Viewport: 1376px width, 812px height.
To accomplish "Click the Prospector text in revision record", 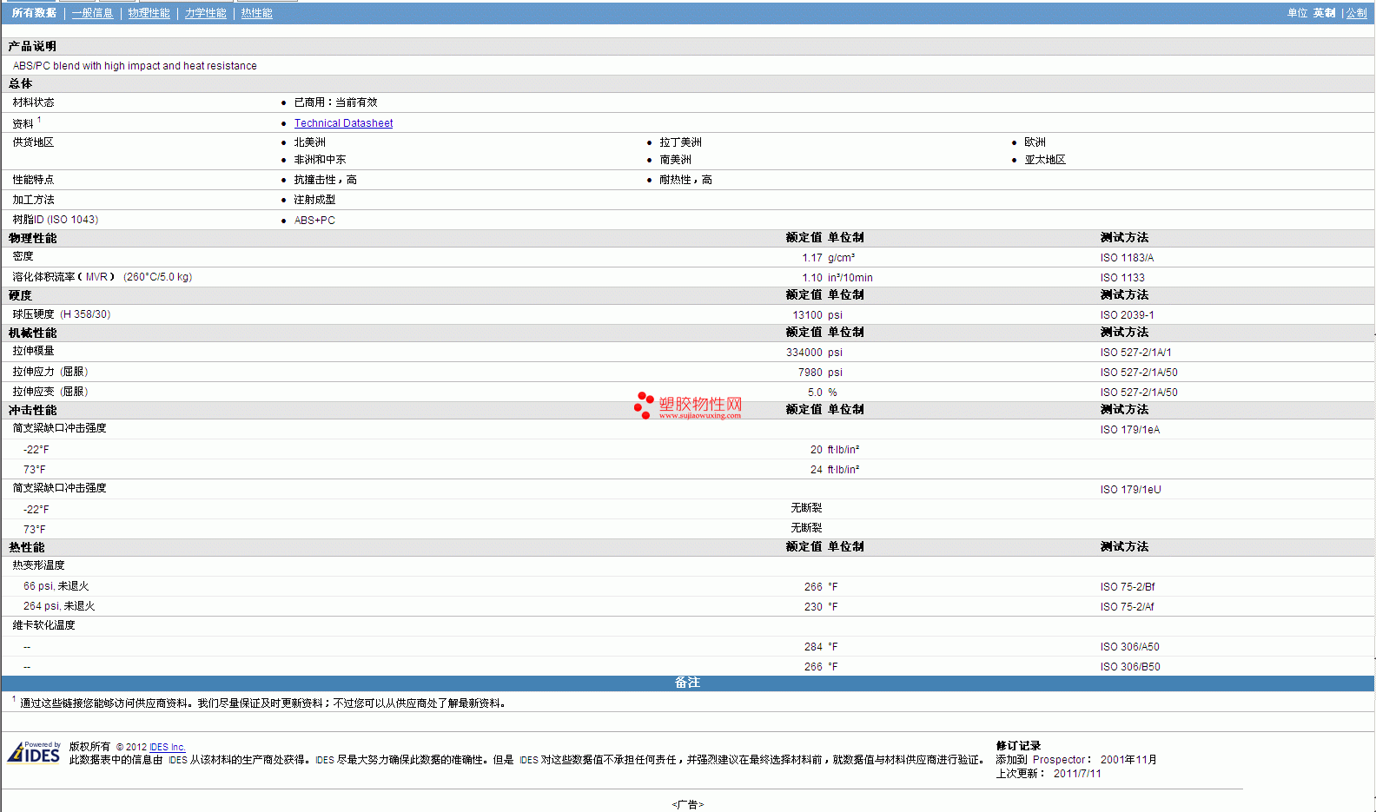I will pos(1059,760).
